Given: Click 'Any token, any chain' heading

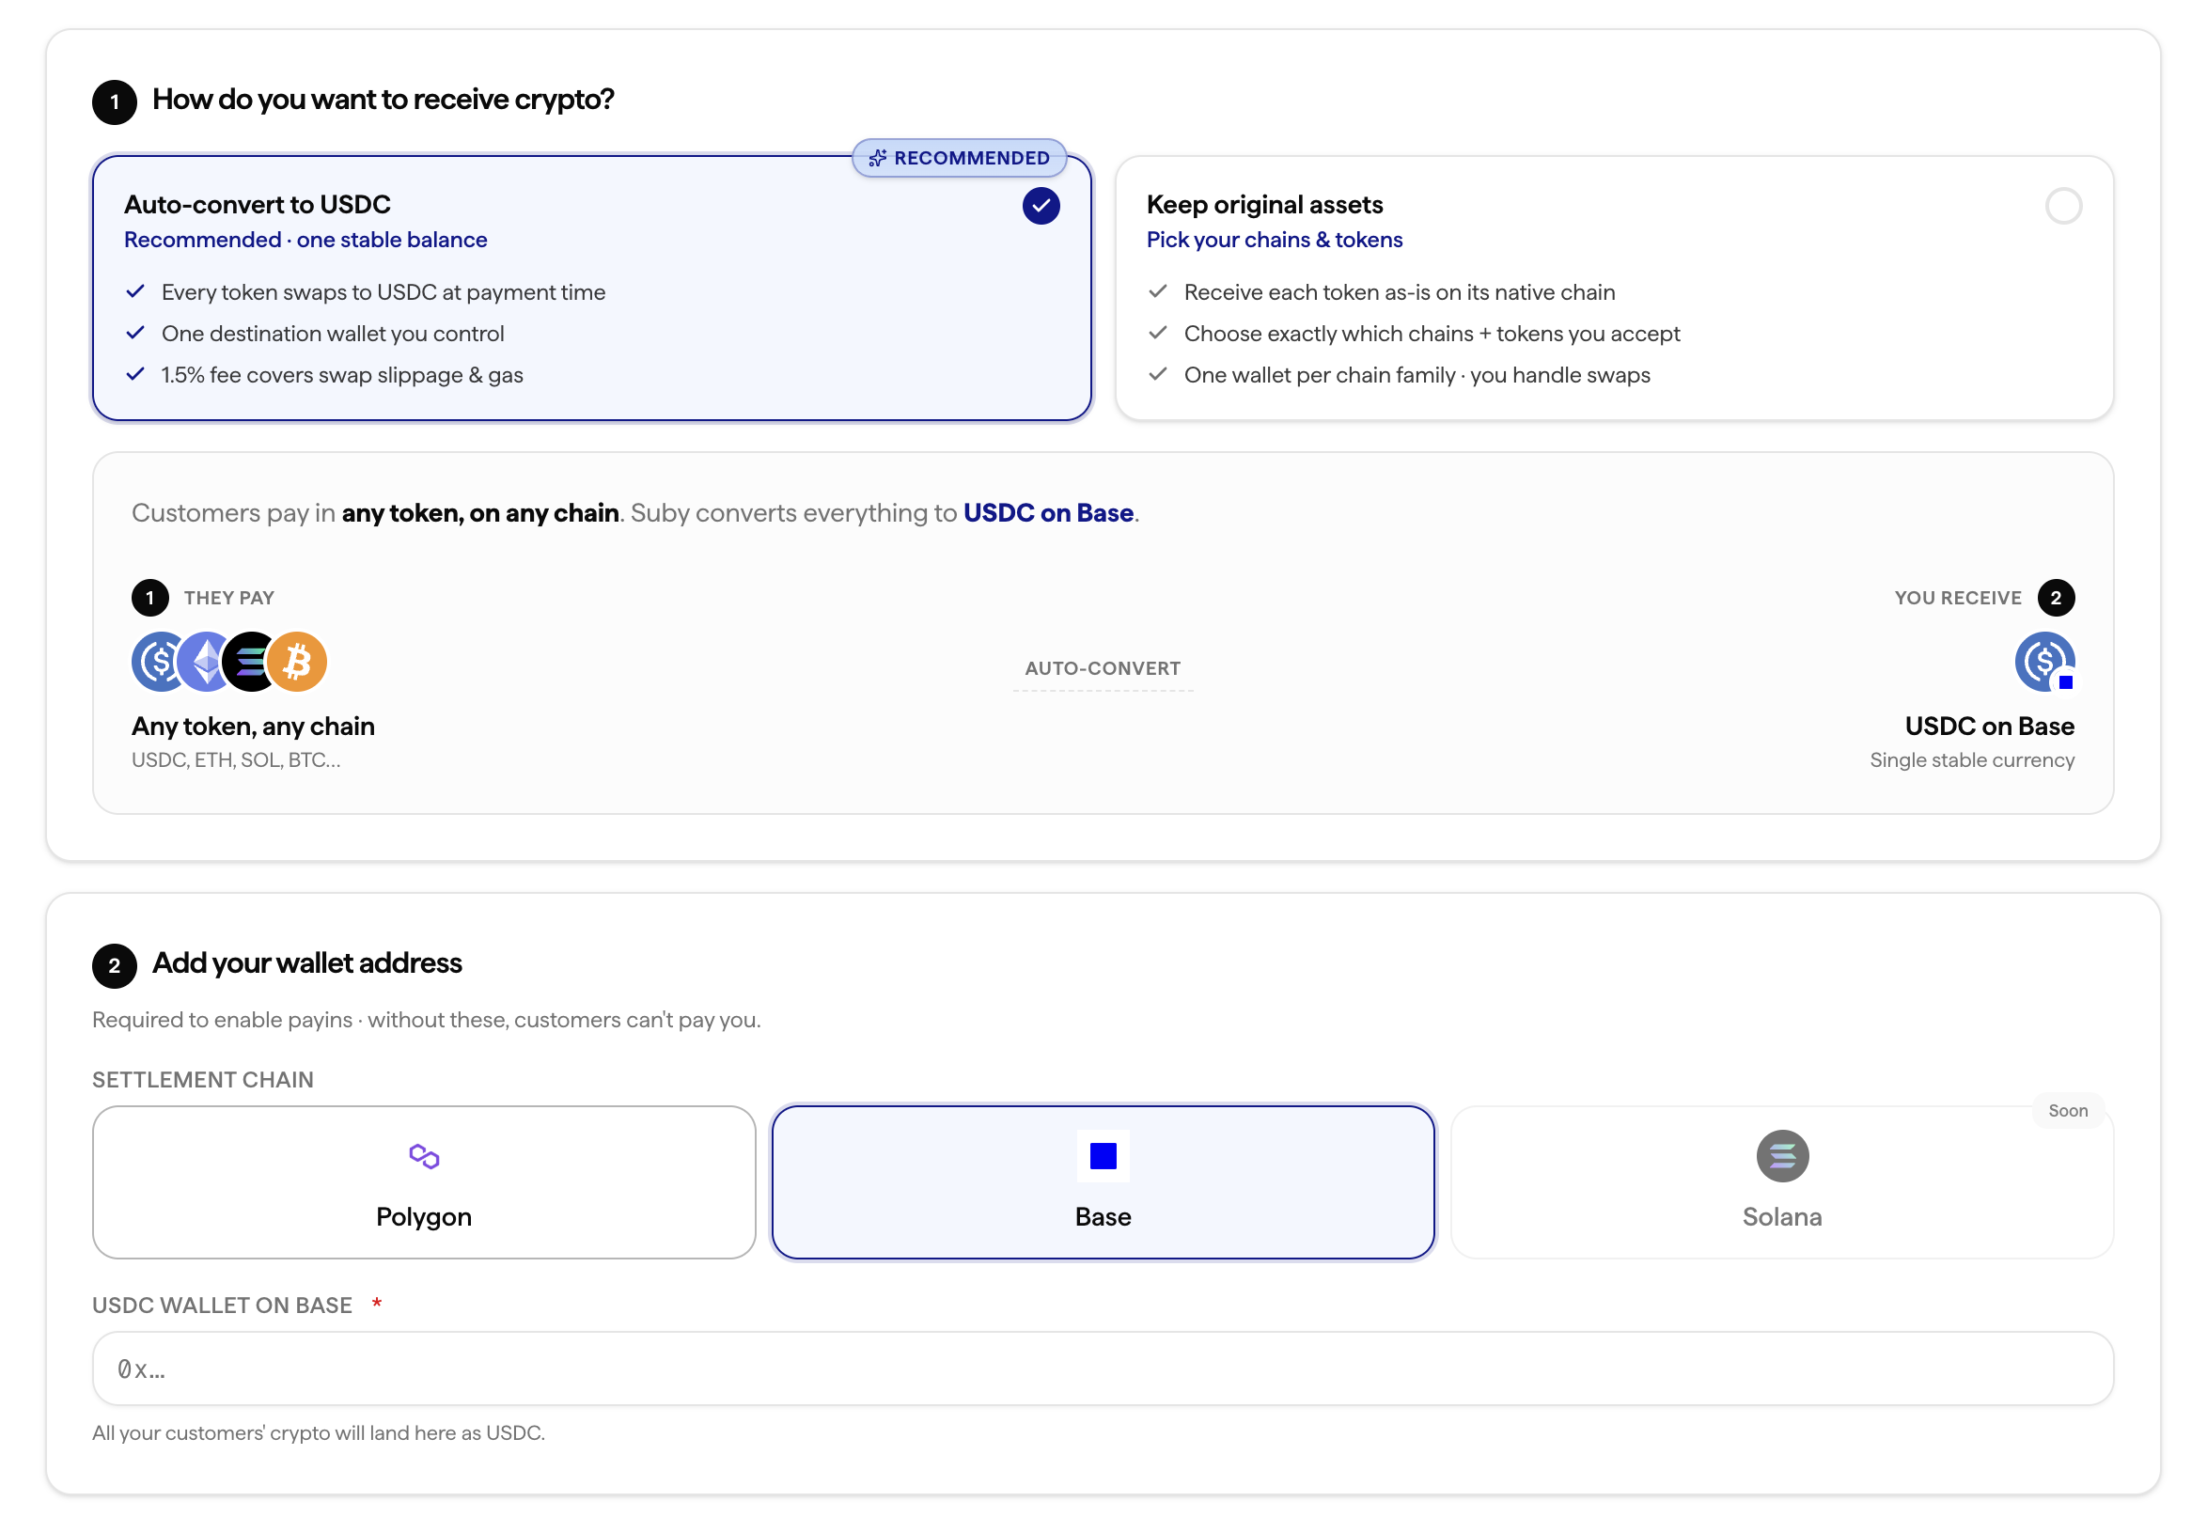Looking at the screenshot, I should click(253, 727).
